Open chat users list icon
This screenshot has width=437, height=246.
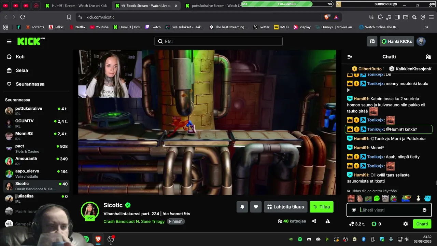pos(428,57)
